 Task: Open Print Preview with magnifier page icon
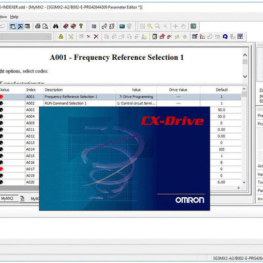click(x=45, y=26)
